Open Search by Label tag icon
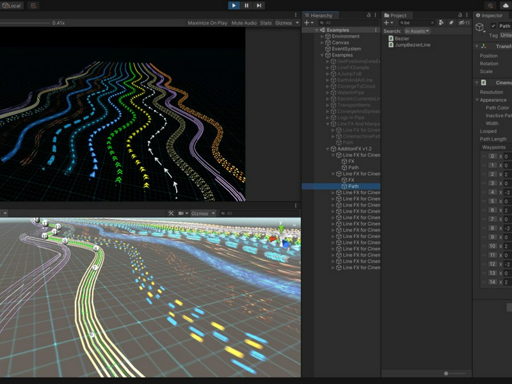This screenshot has width=512, height=384. pyautogui.click(x=451, y=22)
